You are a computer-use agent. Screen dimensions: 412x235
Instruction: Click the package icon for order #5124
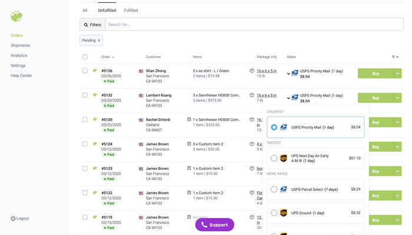(x=252, y=143)
